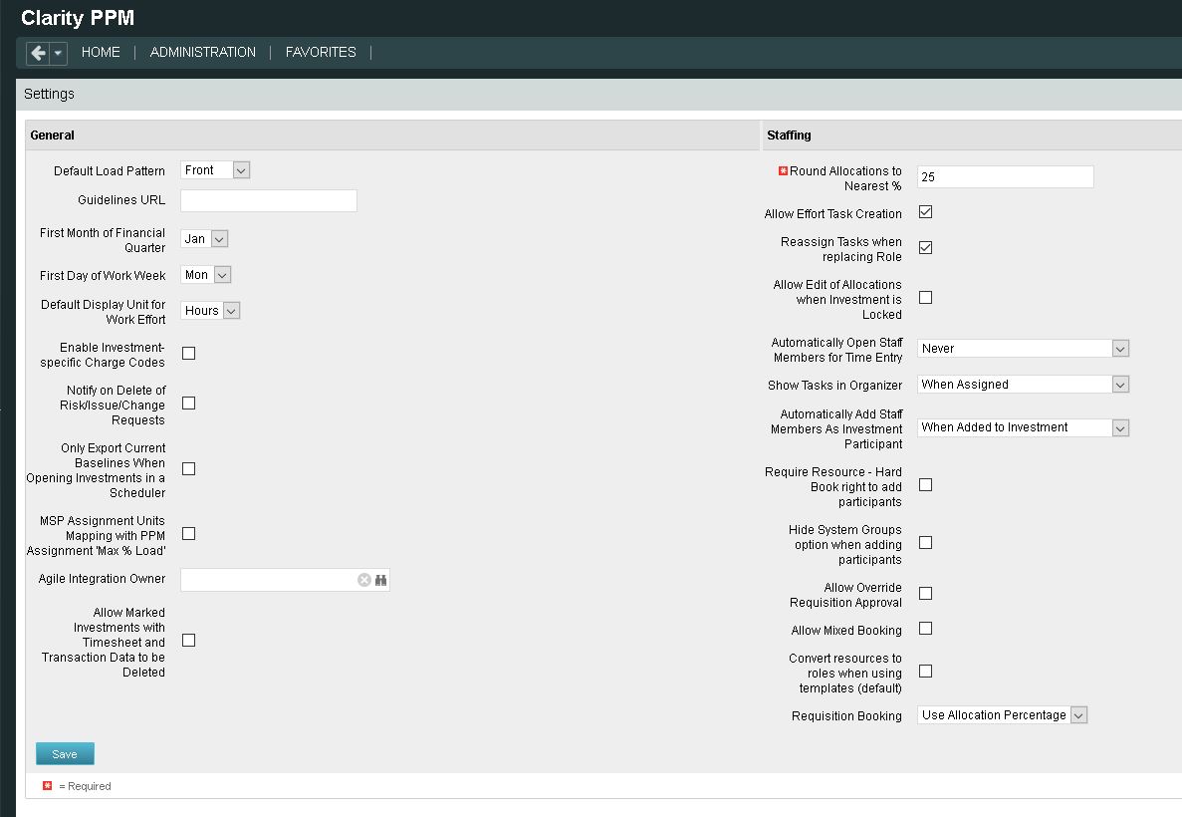Open the FAVORITES menu
Image resolution: width=1182 pixels, height=817 pixels.
click(x=321, y=52)
